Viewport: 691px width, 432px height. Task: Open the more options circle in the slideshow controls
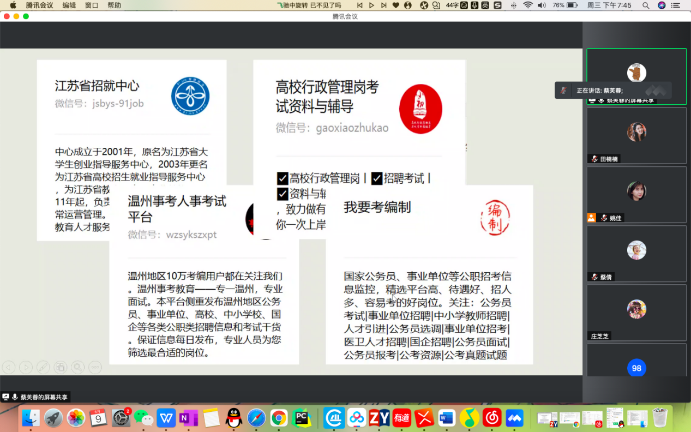click(x=95, y=367)
